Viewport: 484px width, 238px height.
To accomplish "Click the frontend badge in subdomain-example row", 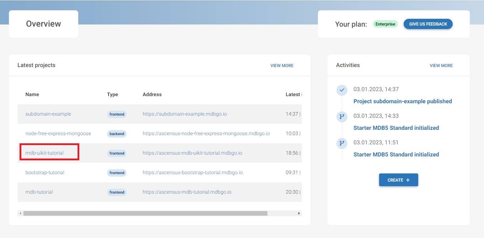I will (x=117, y=114).
